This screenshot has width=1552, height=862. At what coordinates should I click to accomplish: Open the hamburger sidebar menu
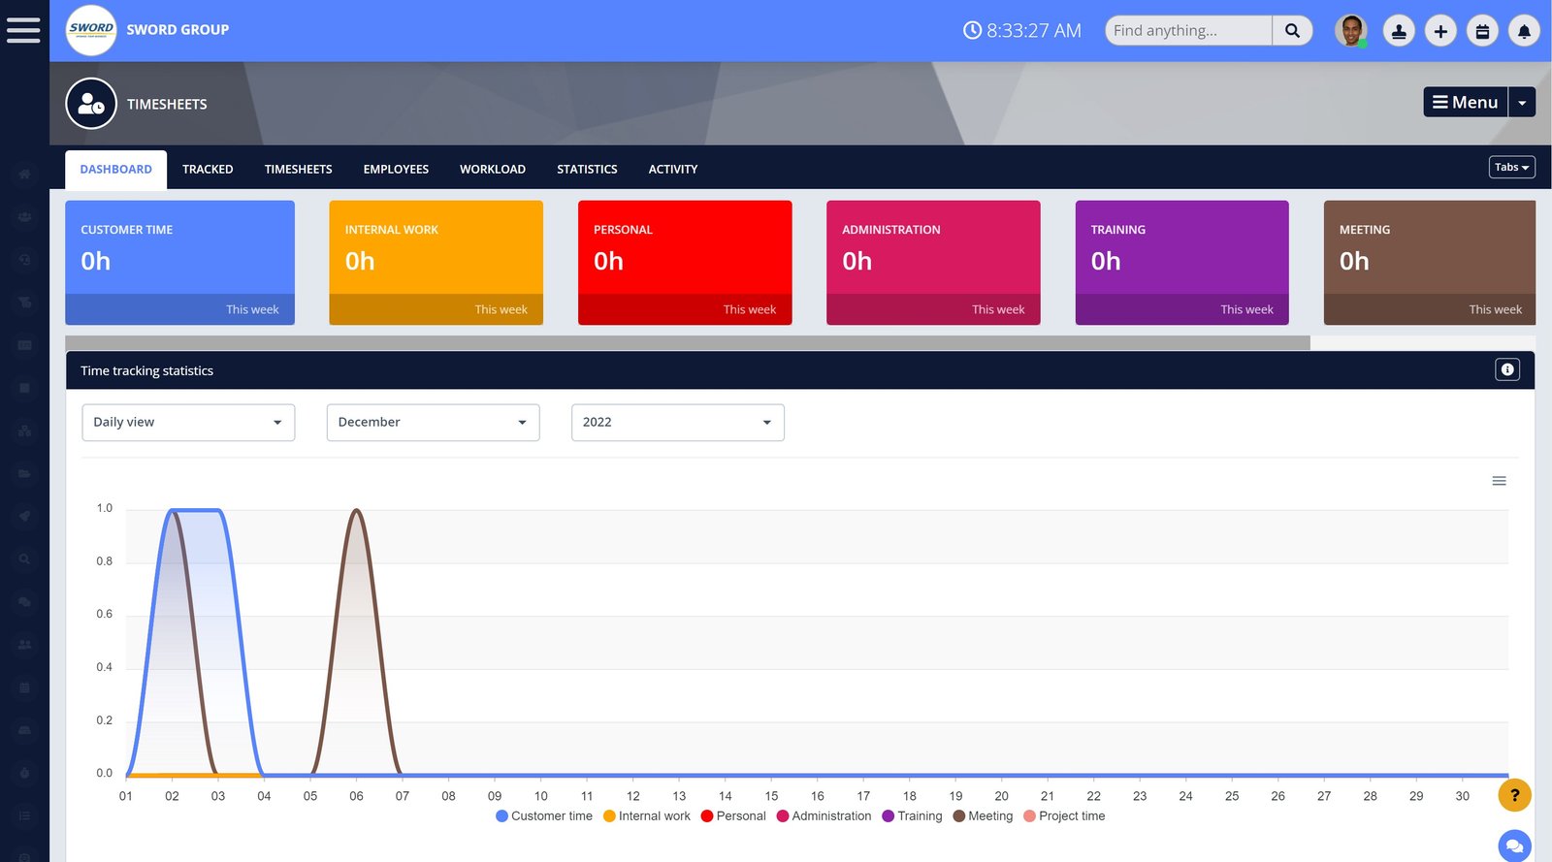click(x=23, y=30)
